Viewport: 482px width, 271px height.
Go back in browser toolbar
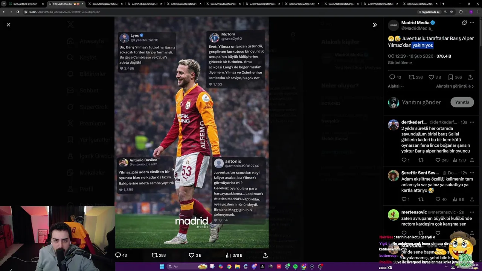tap(4, 12)
